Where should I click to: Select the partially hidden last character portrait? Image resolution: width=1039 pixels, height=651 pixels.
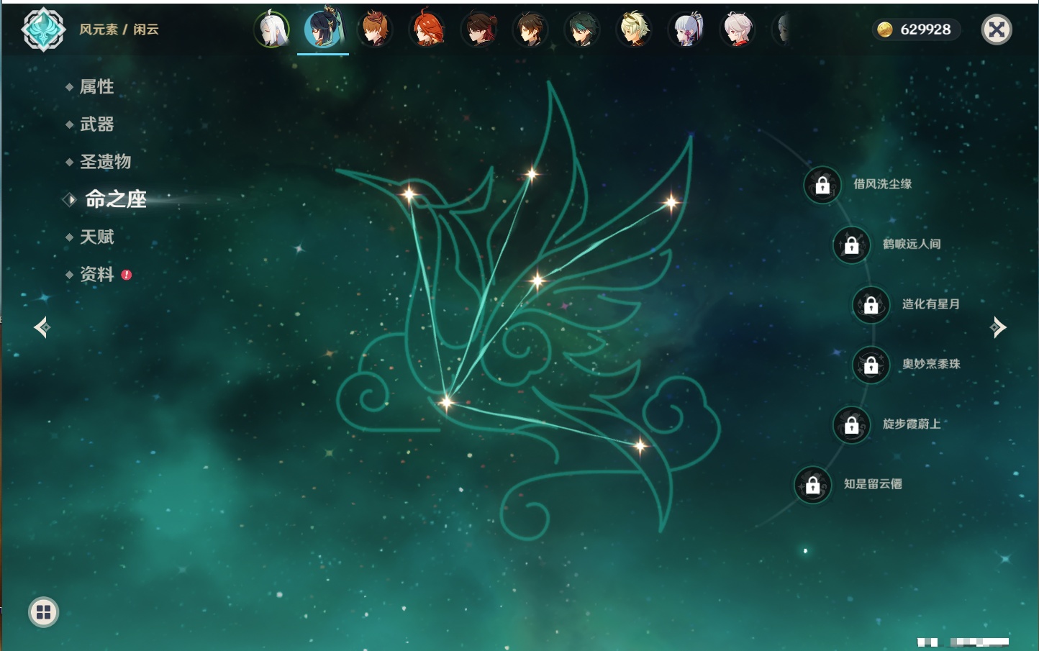pyautogui.click(x=782, y=29)
